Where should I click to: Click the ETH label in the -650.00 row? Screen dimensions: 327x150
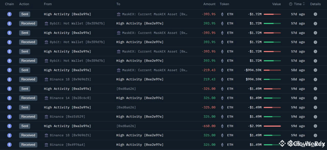tap(230, 126)
